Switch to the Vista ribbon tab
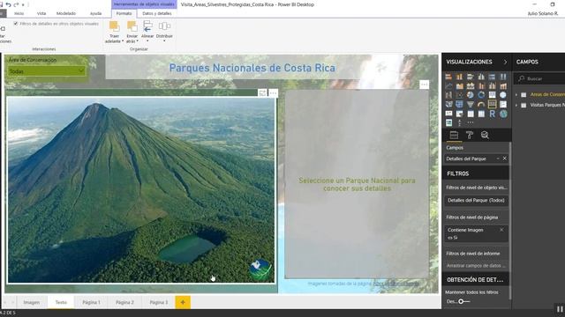565x317 pixels. 41,13
